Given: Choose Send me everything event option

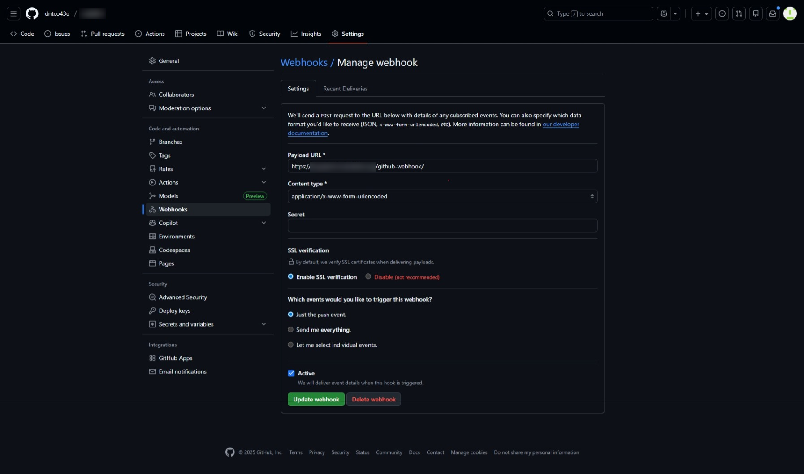Looking at the screenshot, I should point(290,330).
